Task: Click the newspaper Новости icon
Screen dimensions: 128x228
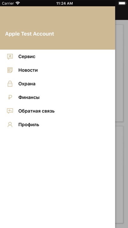Action: pyautogui.click(x=10, y=70)
